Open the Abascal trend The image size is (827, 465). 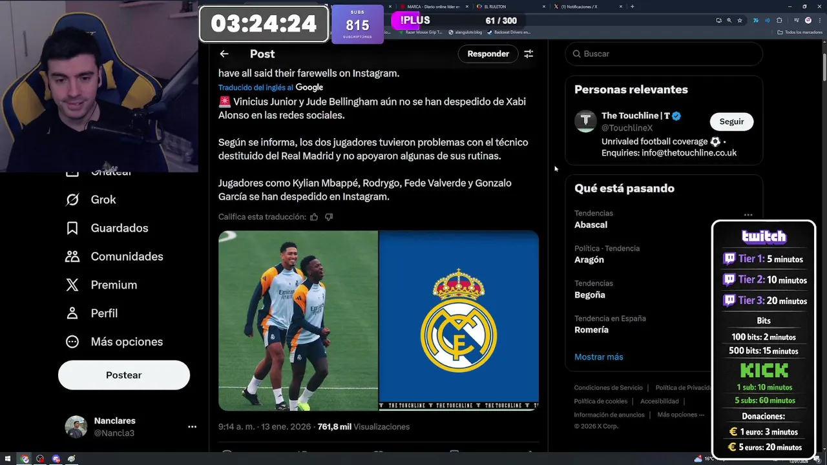591,225
